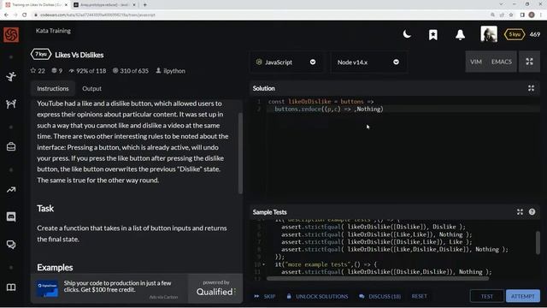Image resolution: width=547 pixels, height=308 pixels.
Task: Open the notifications bell
Action: [x=460, y=34]
